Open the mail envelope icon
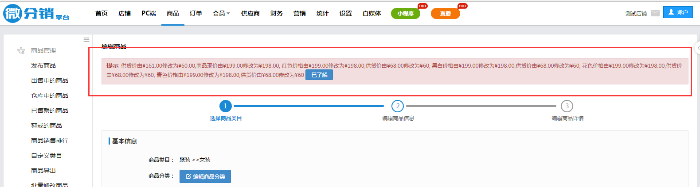Screen dimensions: 700x187 (x=655, y=13)
